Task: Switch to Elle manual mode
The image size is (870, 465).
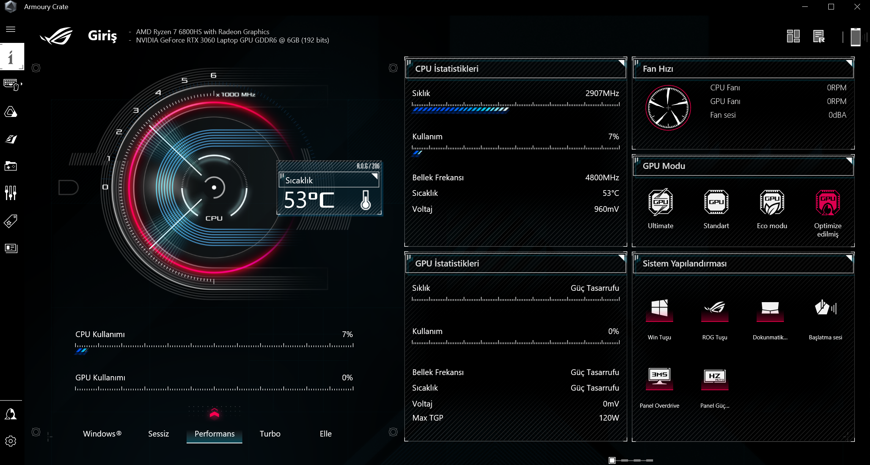Action: (326, 433)
